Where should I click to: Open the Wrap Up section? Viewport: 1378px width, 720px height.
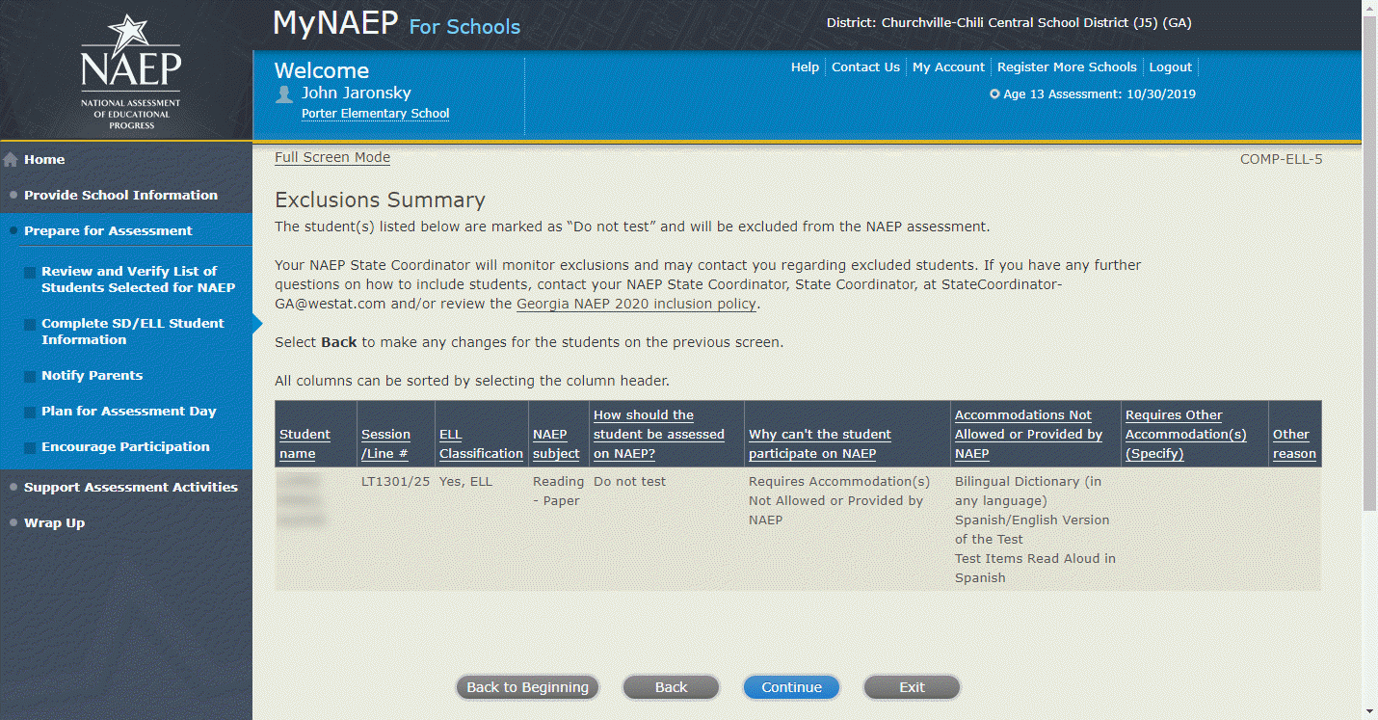point(54,522)
